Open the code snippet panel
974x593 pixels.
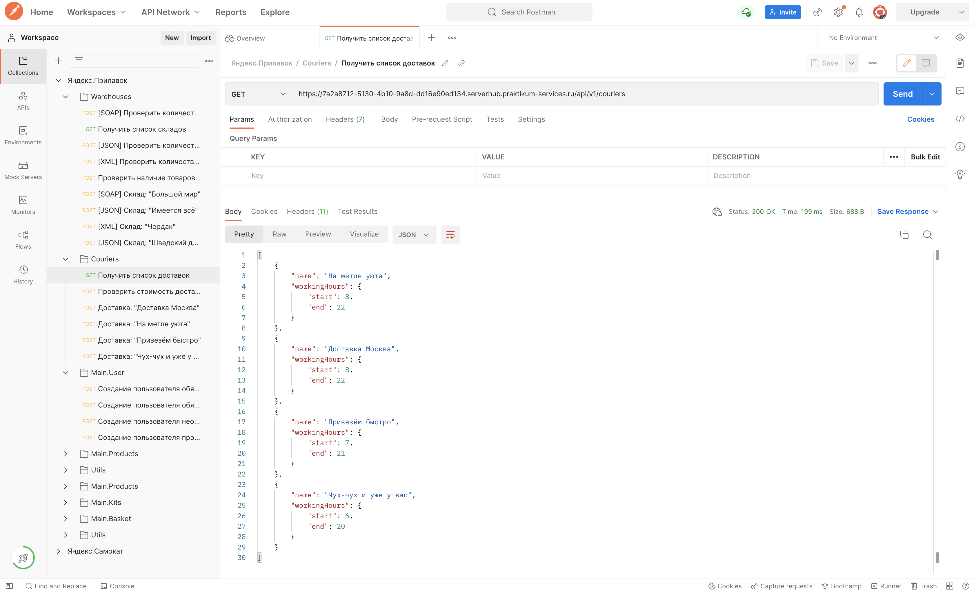click(961, 119)
